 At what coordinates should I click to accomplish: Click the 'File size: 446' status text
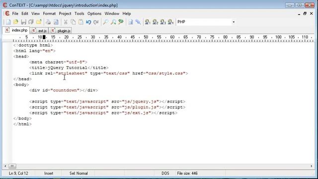(x=187, y=174)
